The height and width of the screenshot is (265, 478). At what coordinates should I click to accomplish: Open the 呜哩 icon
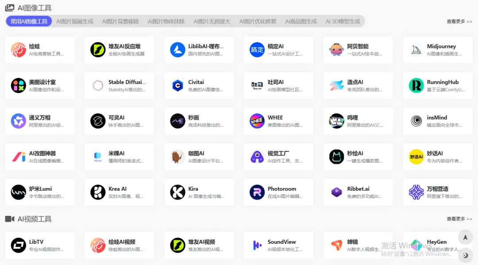click(336, 121)
